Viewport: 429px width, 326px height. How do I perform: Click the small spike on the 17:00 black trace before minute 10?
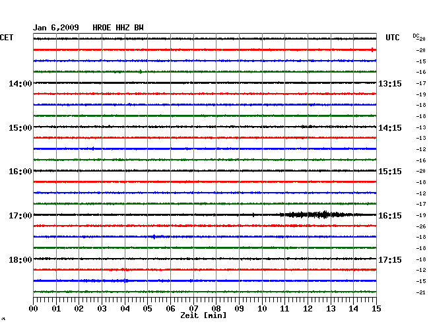click(x=253, y=214)
